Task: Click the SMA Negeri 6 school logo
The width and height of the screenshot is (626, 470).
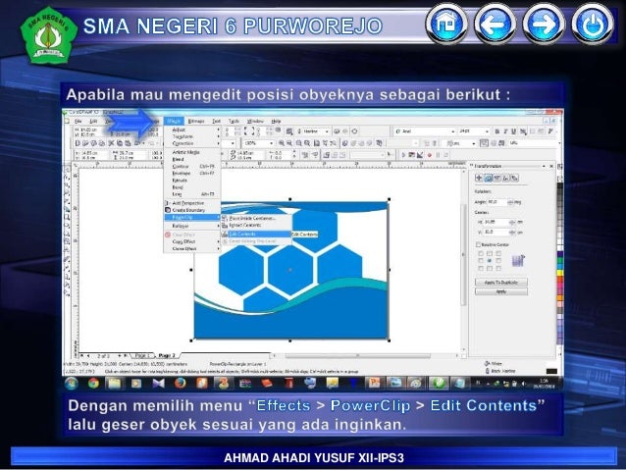Action: click(x=49, y=35)
